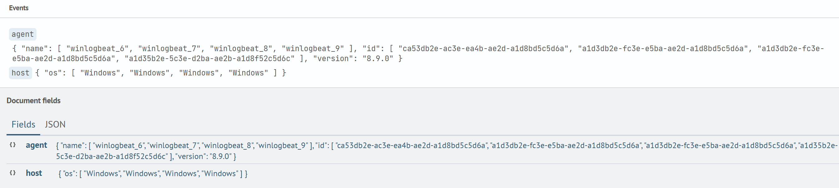Open the agent field name link
This screenshot has width=839, height=188.
(37, 145)
